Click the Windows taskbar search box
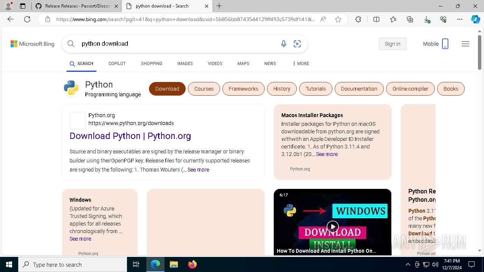The height and width of the screenshot is (272, 484). 73,264
